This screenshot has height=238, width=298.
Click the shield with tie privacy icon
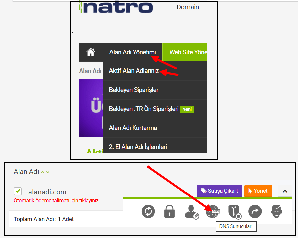(x=235, y=212)
